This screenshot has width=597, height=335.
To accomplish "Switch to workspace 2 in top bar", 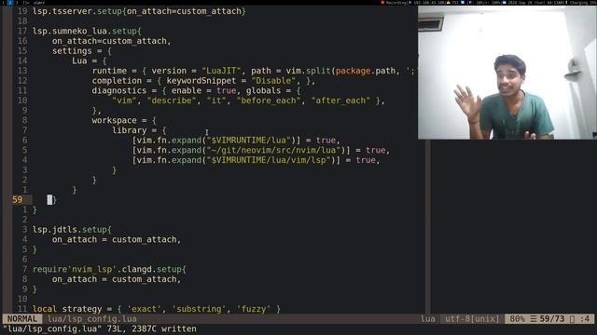I will pyautogui.click(x=10, y=2).
